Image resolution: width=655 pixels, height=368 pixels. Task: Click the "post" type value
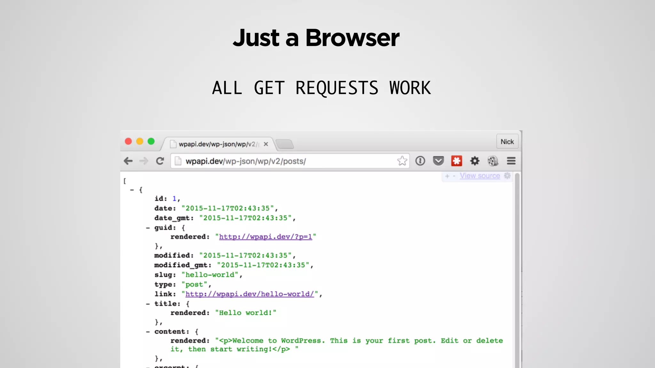[194, 284]
